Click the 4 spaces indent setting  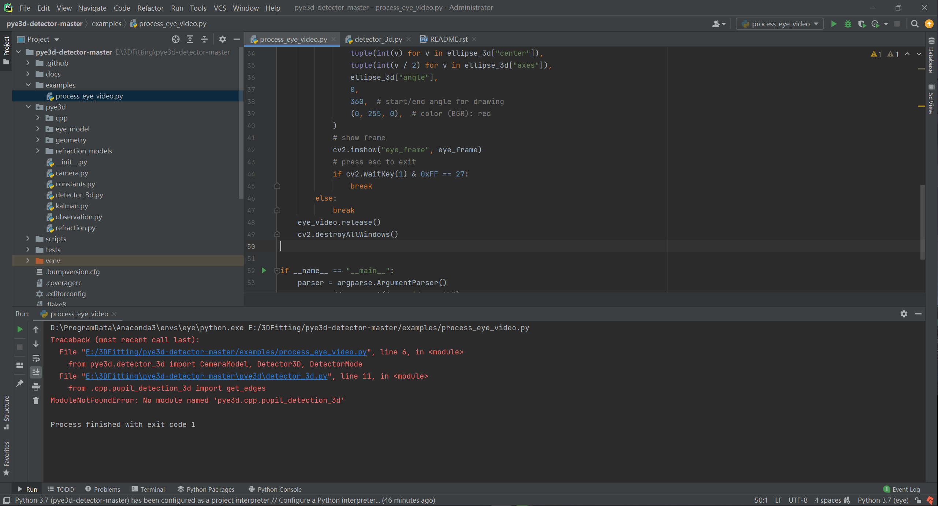pyautogui.click(x=827, y=500)
